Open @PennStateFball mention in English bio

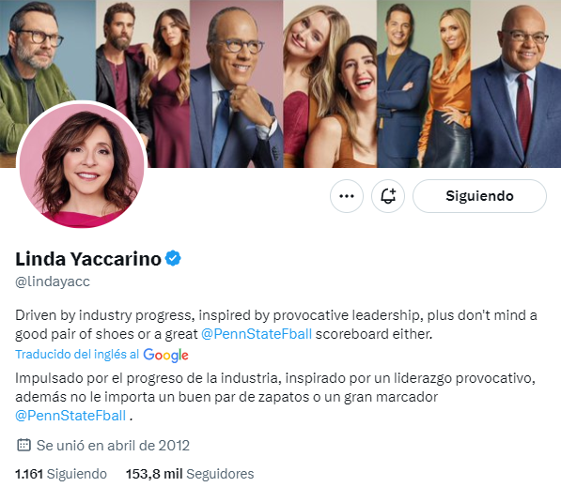(x=257, y=334)
